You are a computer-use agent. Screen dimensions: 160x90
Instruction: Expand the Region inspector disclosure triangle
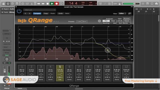(2, 9)
